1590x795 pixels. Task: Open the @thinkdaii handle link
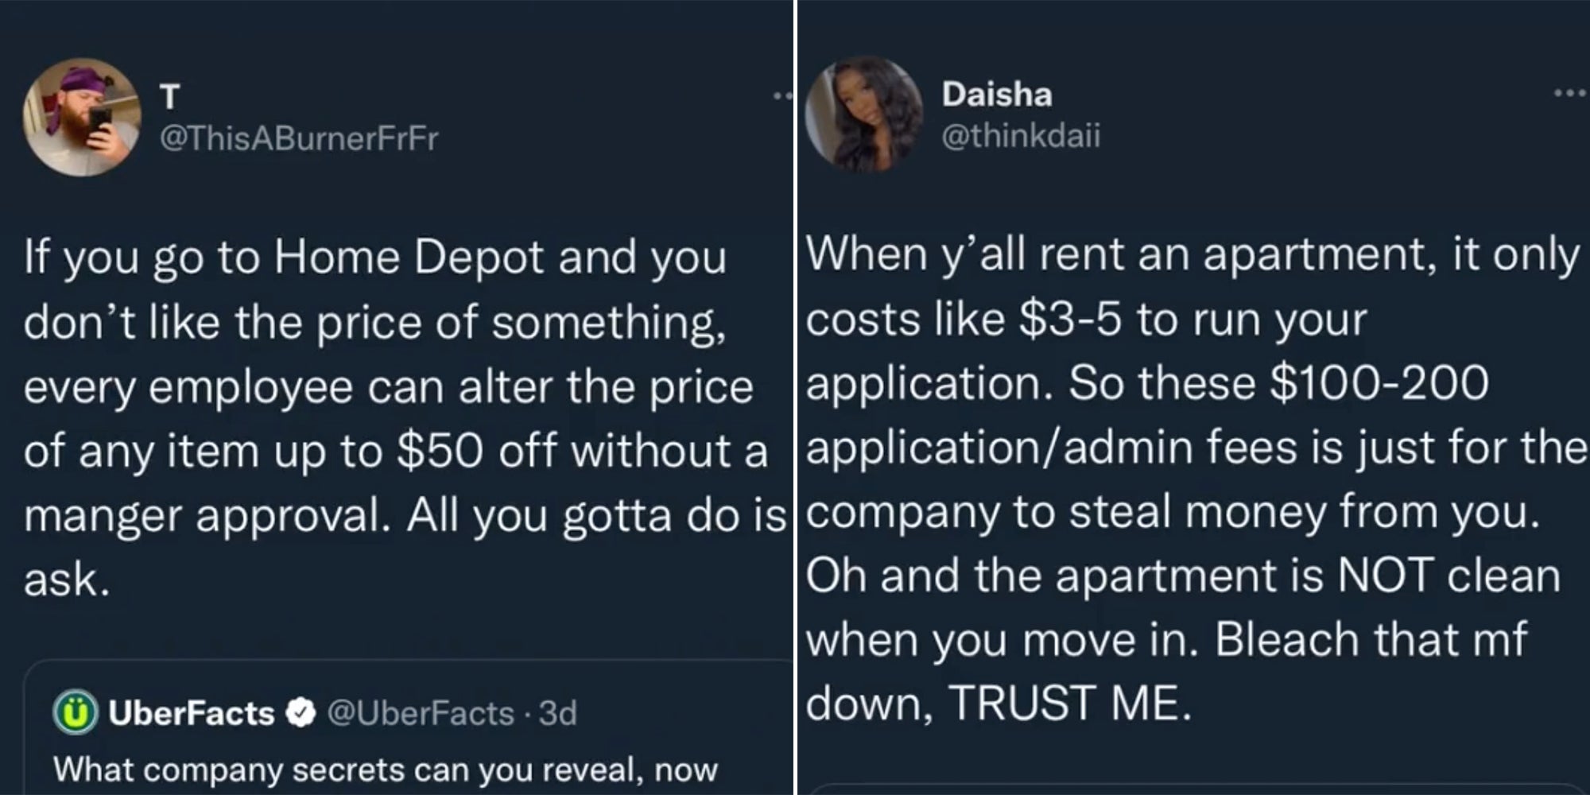(x=1021, y=137)
